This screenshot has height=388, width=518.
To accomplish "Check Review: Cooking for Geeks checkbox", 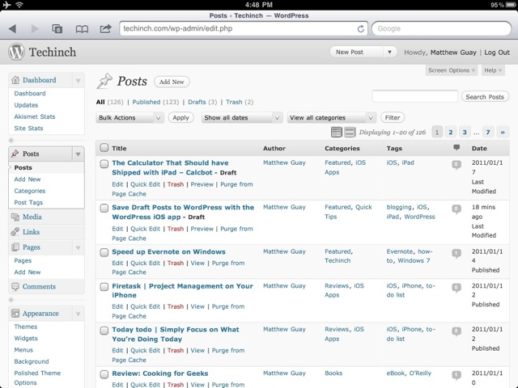I will 104,374.
